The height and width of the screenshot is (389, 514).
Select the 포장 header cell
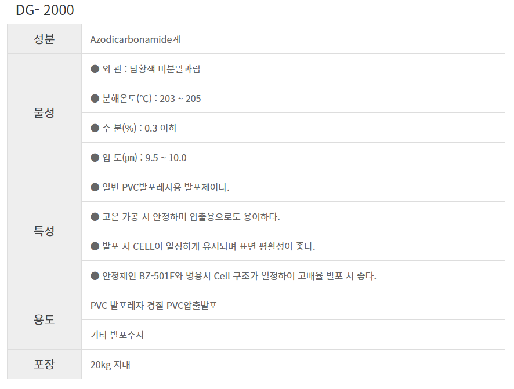(44, 365)
